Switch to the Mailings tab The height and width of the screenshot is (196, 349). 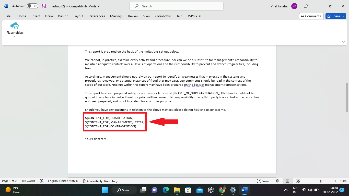116,16
